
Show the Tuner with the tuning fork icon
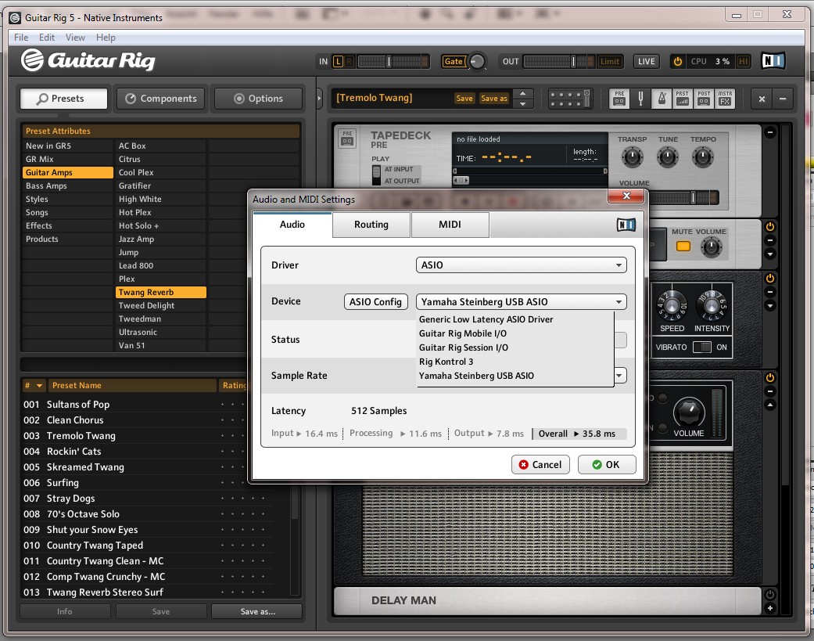coord(640,98)
